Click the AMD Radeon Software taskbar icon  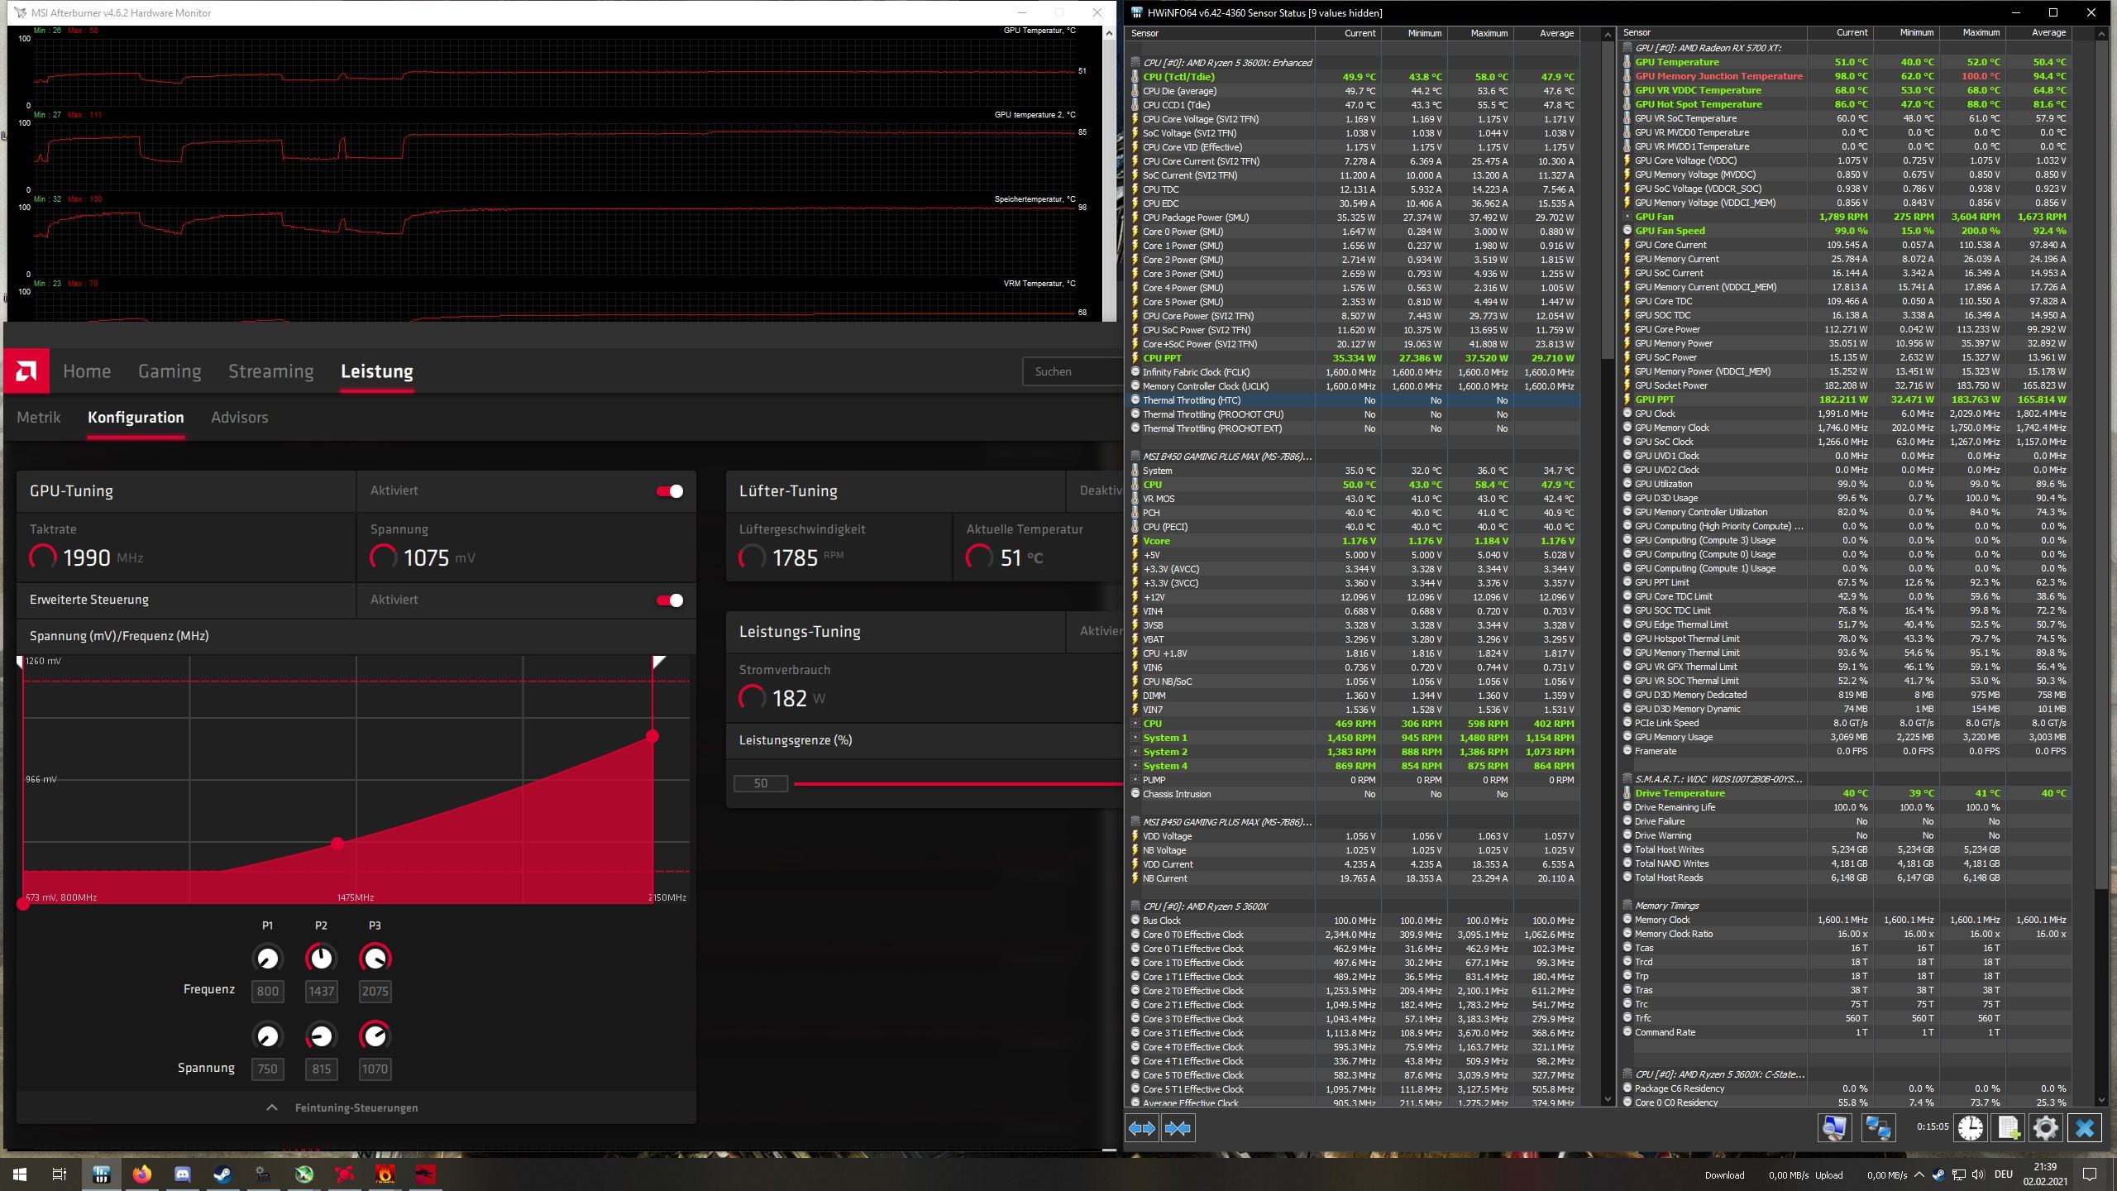[x=425, y=1174]
